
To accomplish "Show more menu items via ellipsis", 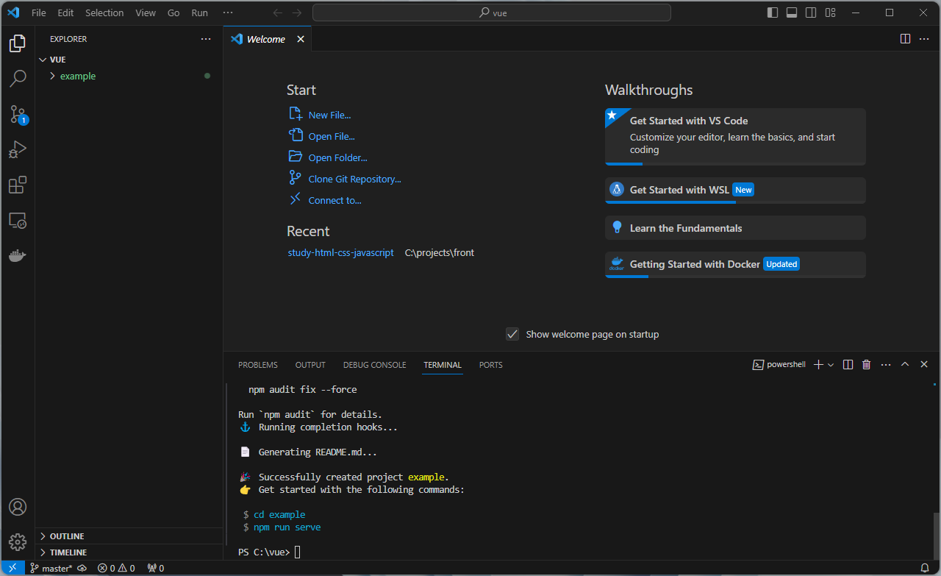I will (228, 13).
